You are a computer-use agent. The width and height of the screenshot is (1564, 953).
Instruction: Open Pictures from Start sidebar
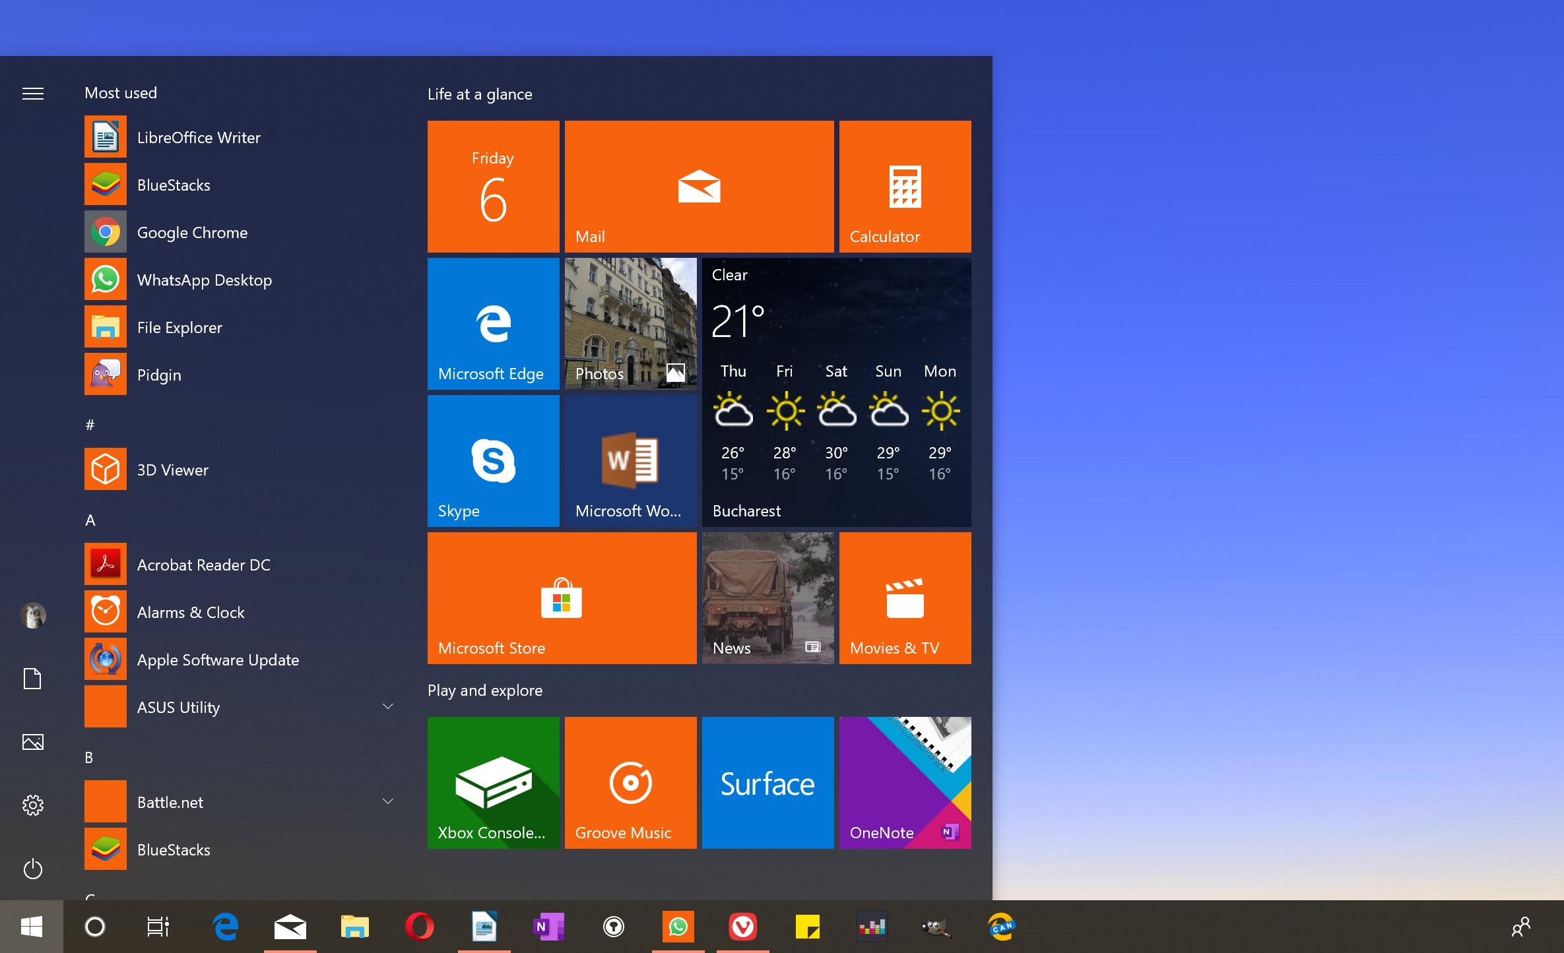(33, 742)
